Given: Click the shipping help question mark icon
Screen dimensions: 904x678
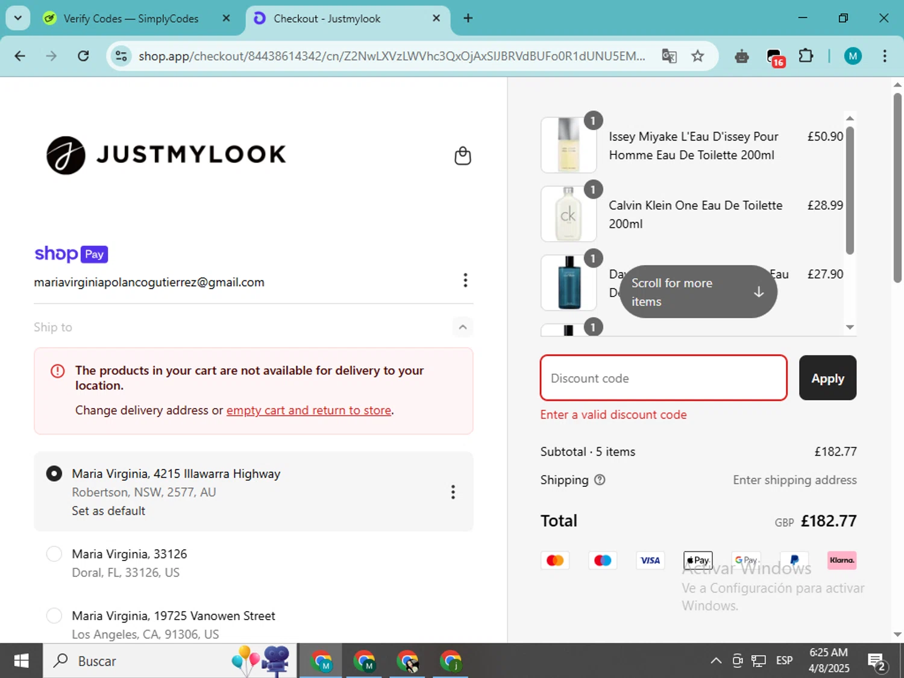Looking at the screenshot, I should click(x=600, y=480).
